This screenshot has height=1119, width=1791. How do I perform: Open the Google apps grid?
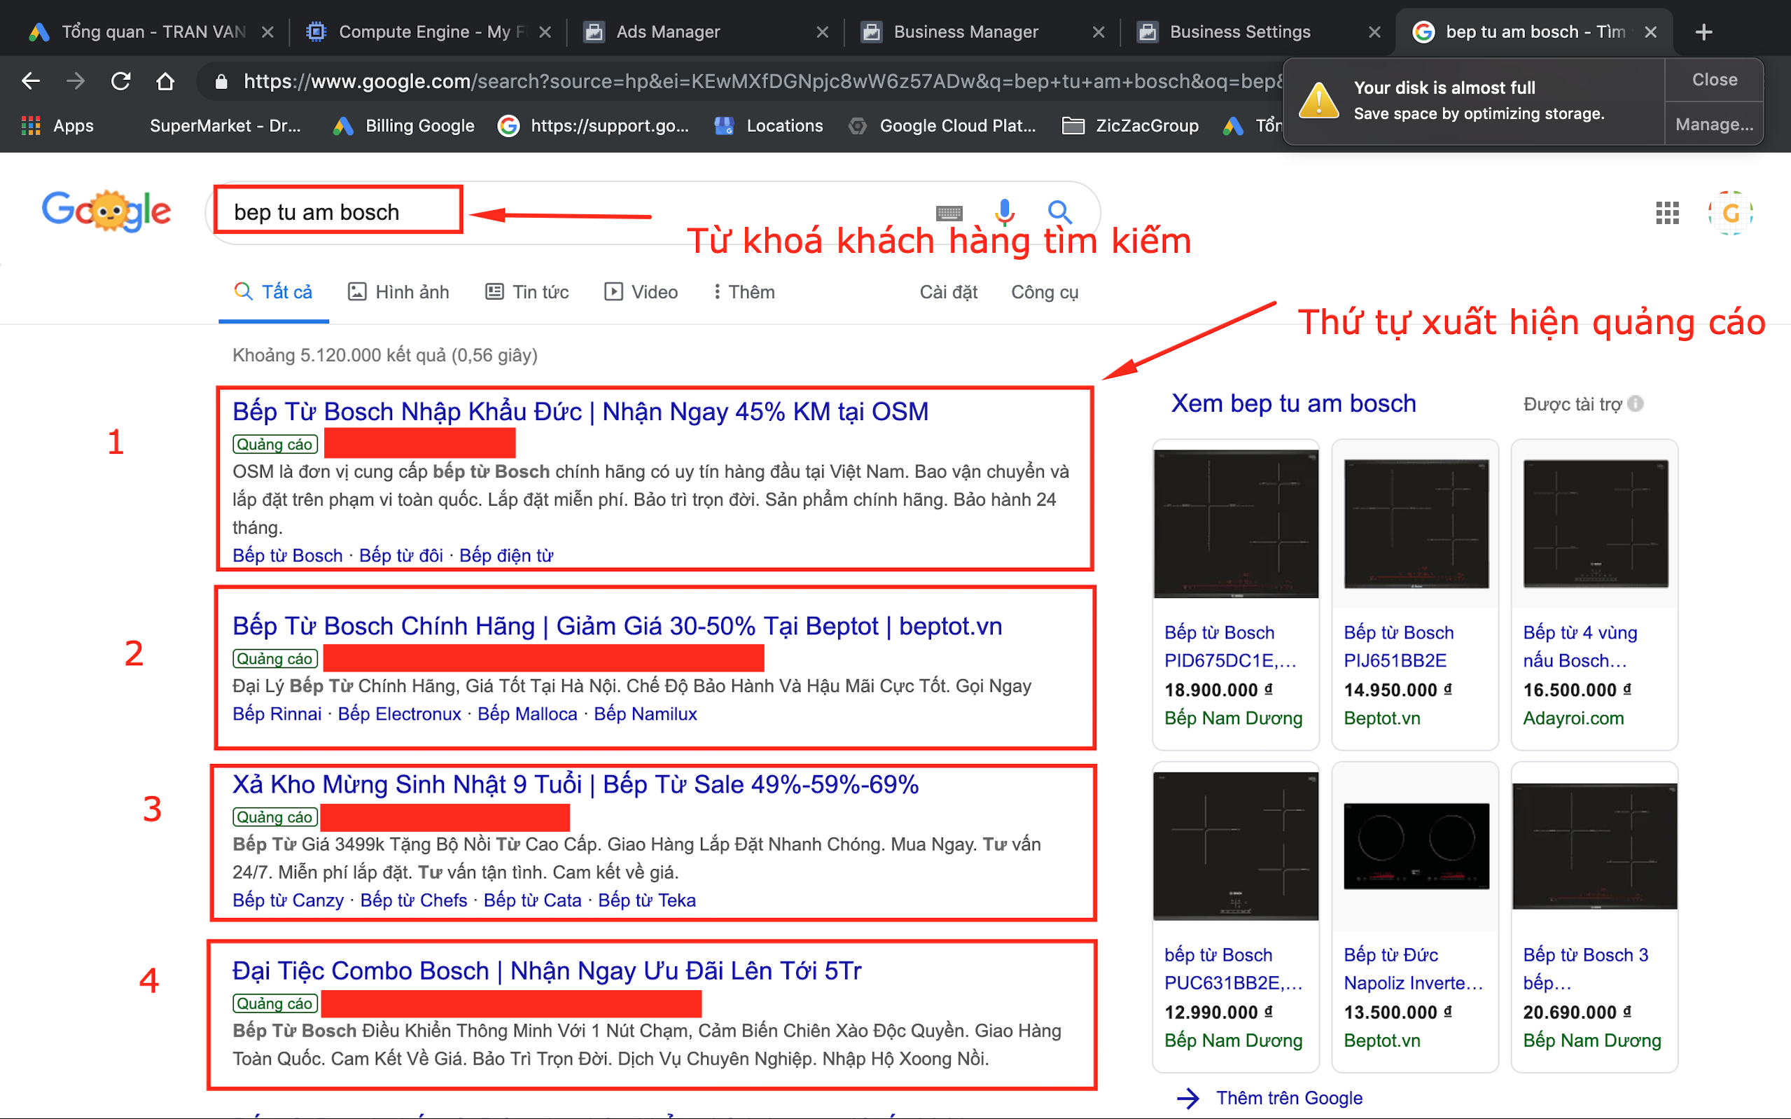click(1666, 213)
